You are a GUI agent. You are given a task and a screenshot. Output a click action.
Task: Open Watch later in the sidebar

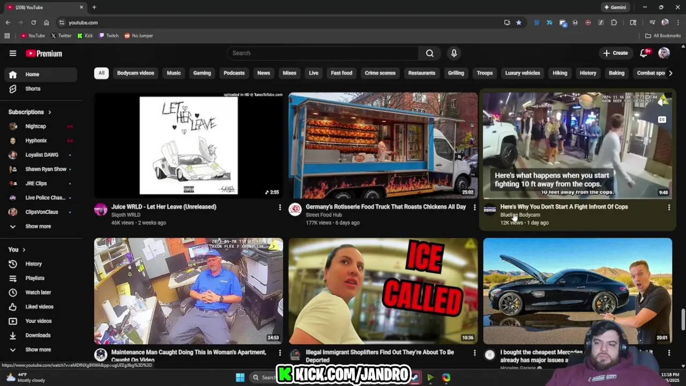[x=41, y=292]
